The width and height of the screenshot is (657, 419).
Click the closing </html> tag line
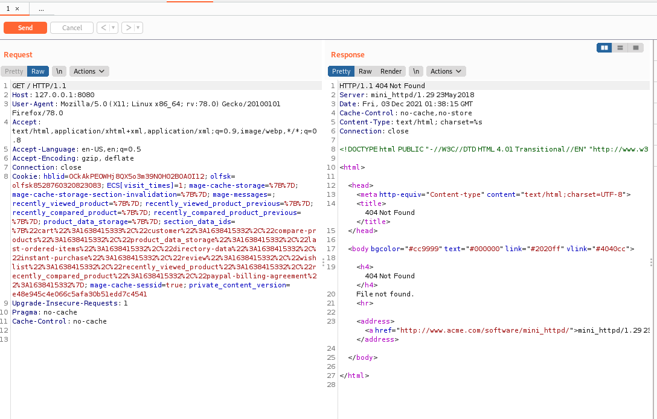[x=354, y=376]
